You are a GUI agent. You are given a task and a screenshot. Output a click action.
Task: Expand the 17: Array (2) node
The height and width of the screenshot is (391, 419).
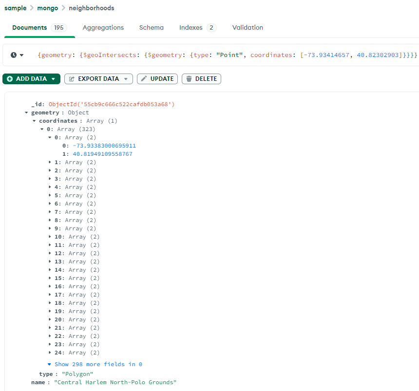tap(49, 295)
